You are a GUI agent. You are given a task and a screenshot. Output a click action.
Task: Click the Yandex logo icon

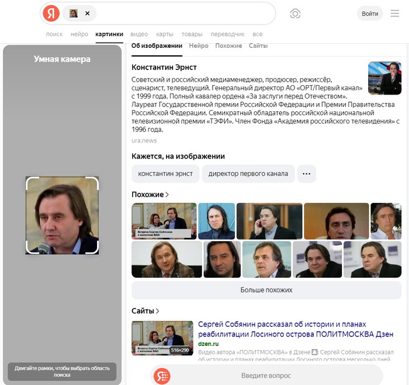[x=51, y=13]
